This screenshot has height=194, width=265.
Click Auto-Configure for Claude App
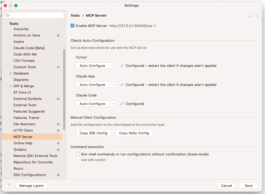93,85
